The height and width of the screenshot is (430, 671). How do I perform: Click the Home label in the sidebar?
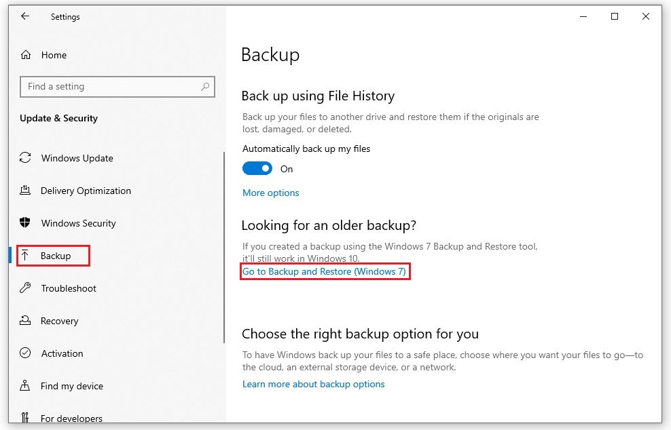(54, 55)
